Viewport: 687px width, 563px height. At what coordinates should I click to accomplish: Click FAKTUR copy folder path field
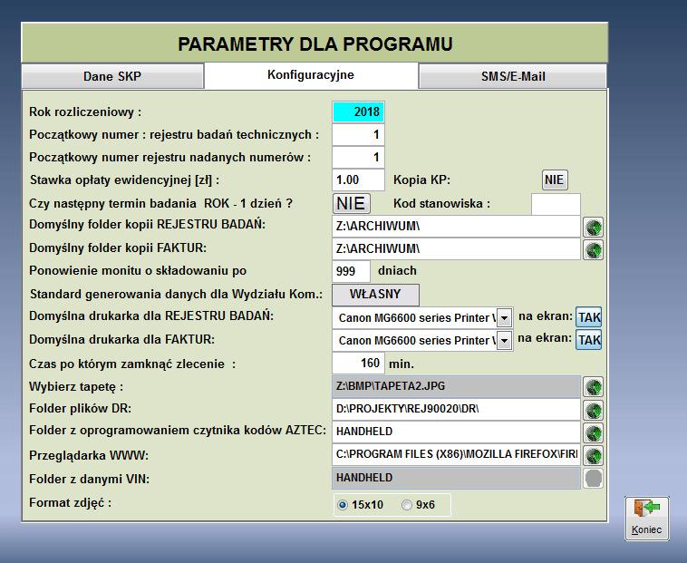click(456, 248)
